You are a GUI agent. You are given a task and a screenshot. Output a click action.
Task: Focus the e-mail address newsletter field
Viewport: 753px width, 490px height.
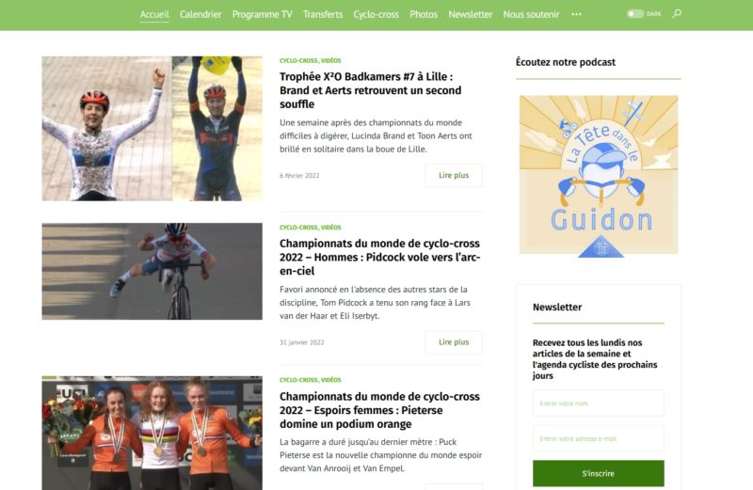[x=599, y=438]
